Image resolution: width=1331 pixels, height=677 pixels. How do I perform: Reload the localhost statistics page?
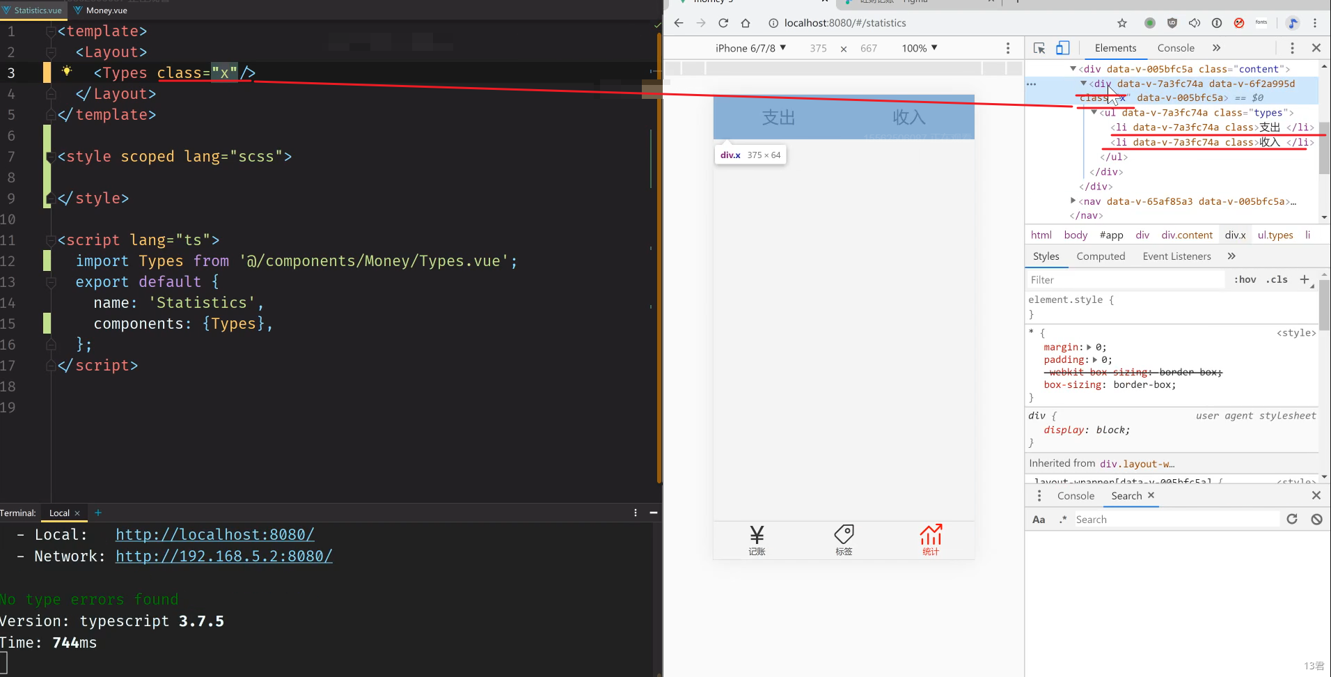pyautogui.click(x=723, y=23)
